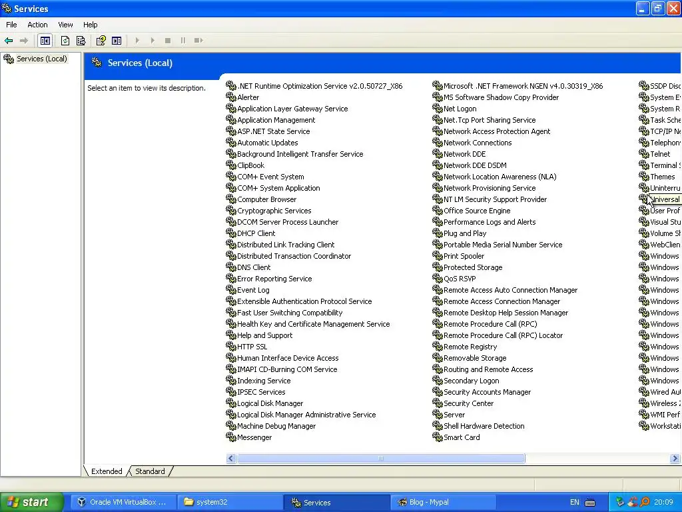Open the Action menu
Screen dimensions: 682x512
pyautogui.click(x=37, y=25)
